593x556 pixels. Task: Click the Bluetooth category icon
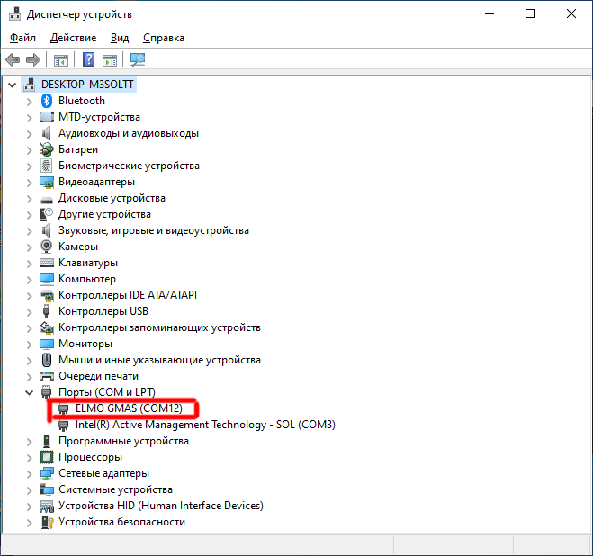pyautogui.click(x=47, y=101)
